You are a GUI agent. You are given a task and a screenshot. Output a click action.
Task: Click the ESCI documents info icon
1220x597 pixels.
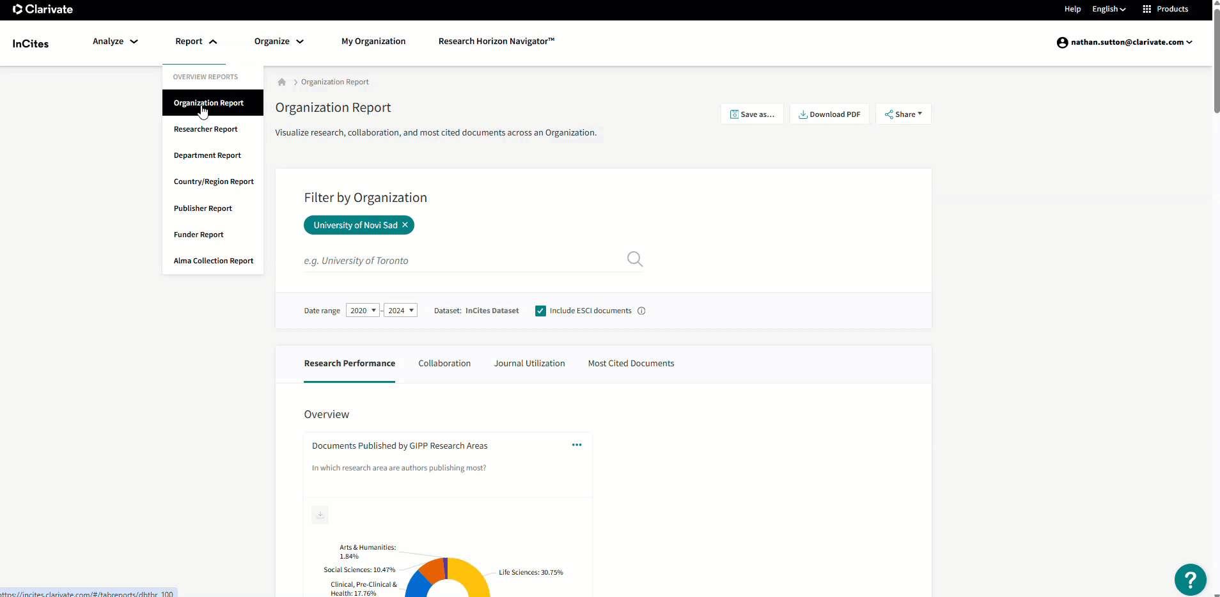point(641,311)
